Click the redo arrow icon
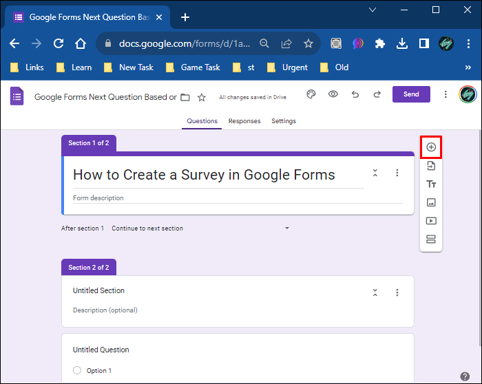 377,94
